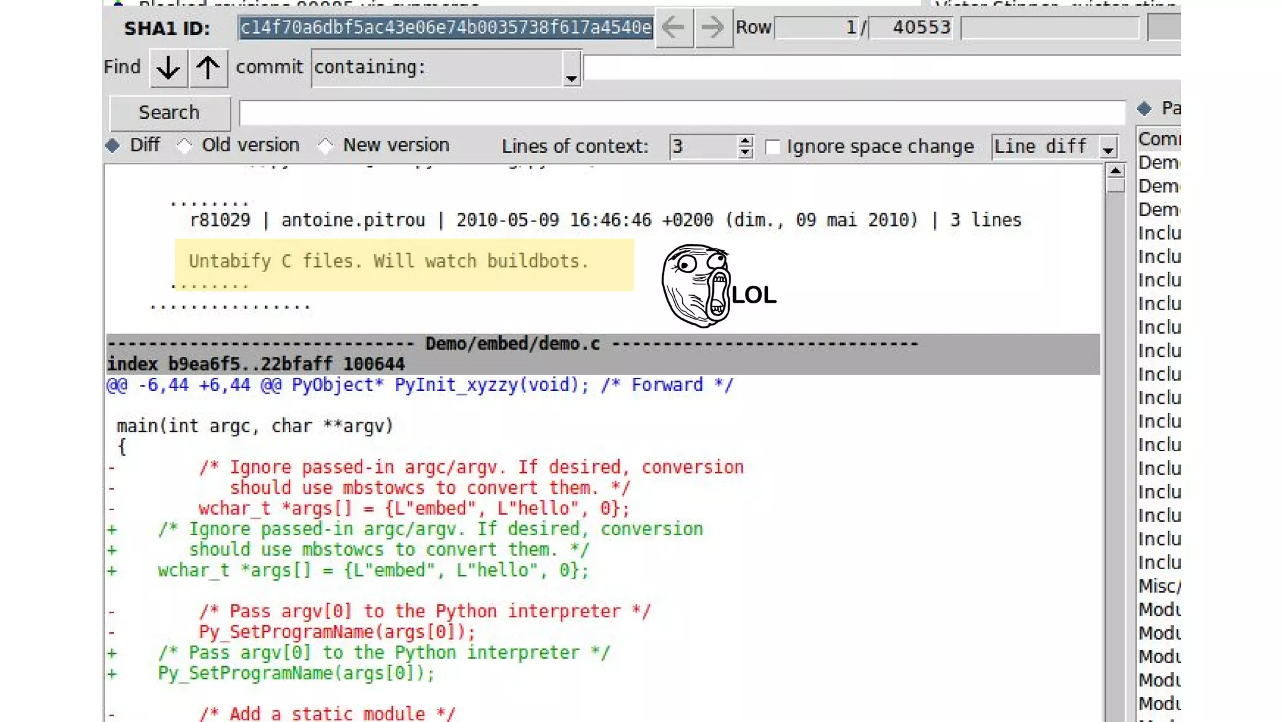Open the 'containing:' find type dropdown
This screenshot has width=1283, height=722.
571,69
